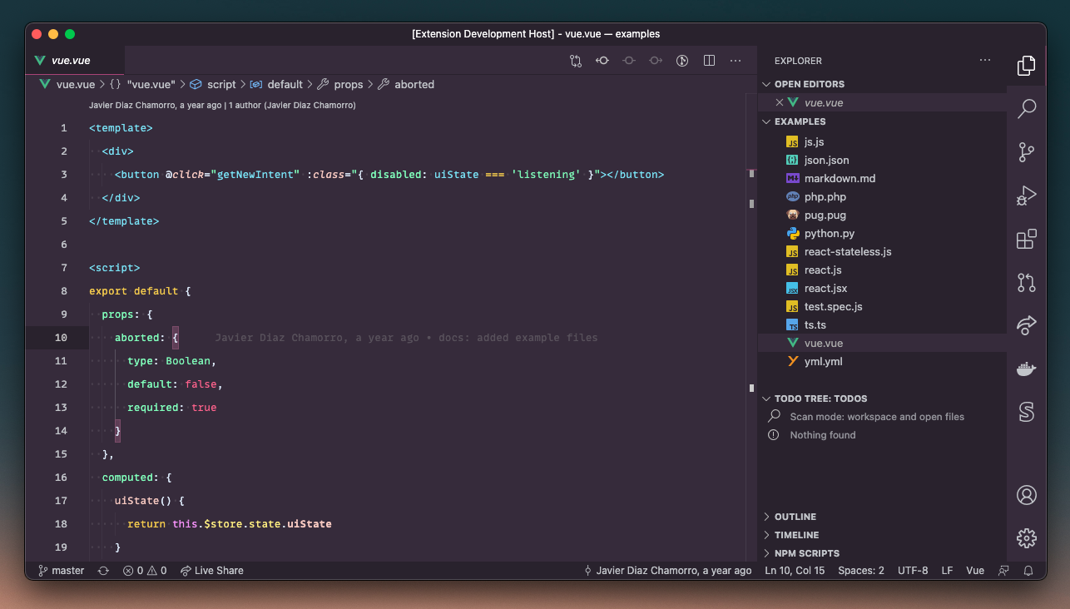Click the git blame CodeLens above line 1
The height and width of the screenshot is (609, 1070).
[222, 106]
